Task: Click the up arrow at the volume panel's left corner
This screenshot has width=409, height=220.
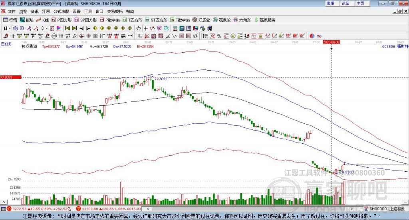Action: (4, 202)
